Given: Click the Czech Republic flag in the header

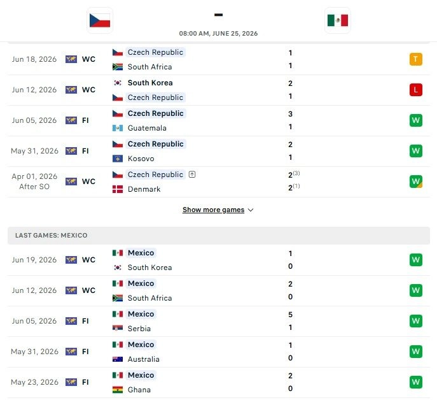Looking at the screenshot, I should (x=100, y=20).
